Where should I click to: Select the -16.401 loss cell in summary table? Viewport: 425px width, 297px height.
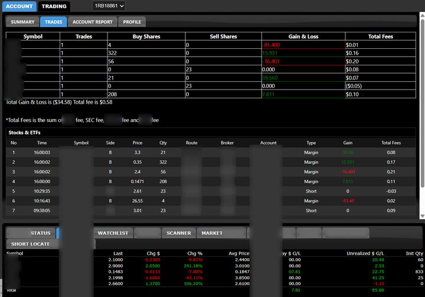(303, 61)
